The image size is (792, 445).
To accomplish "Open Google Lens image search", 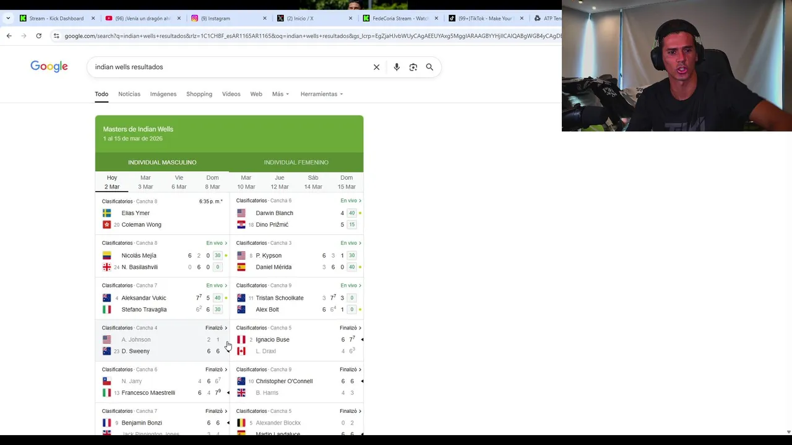I will pyautogui.click(x=413, y=67).
